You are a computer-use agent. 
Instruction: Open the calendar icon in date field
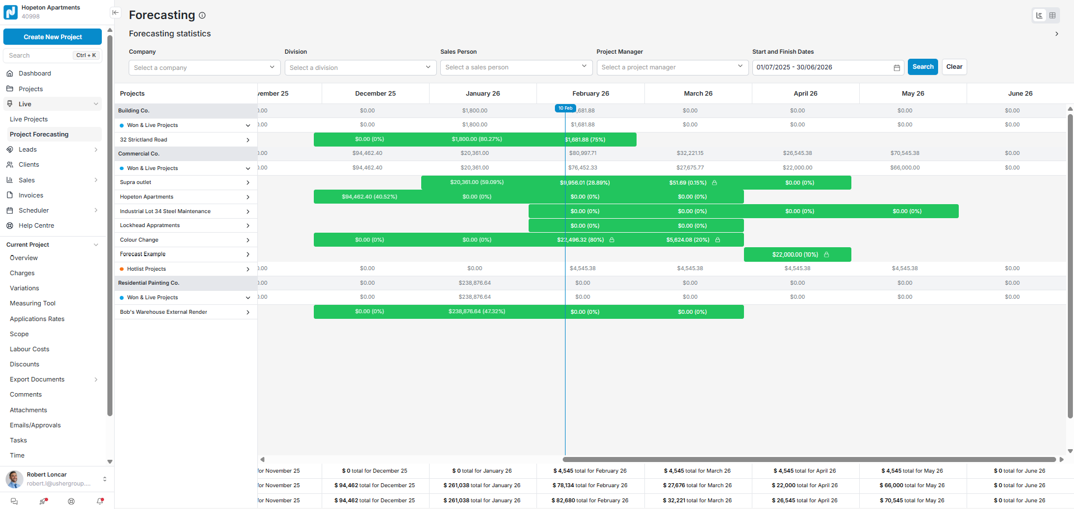[897, 68]
